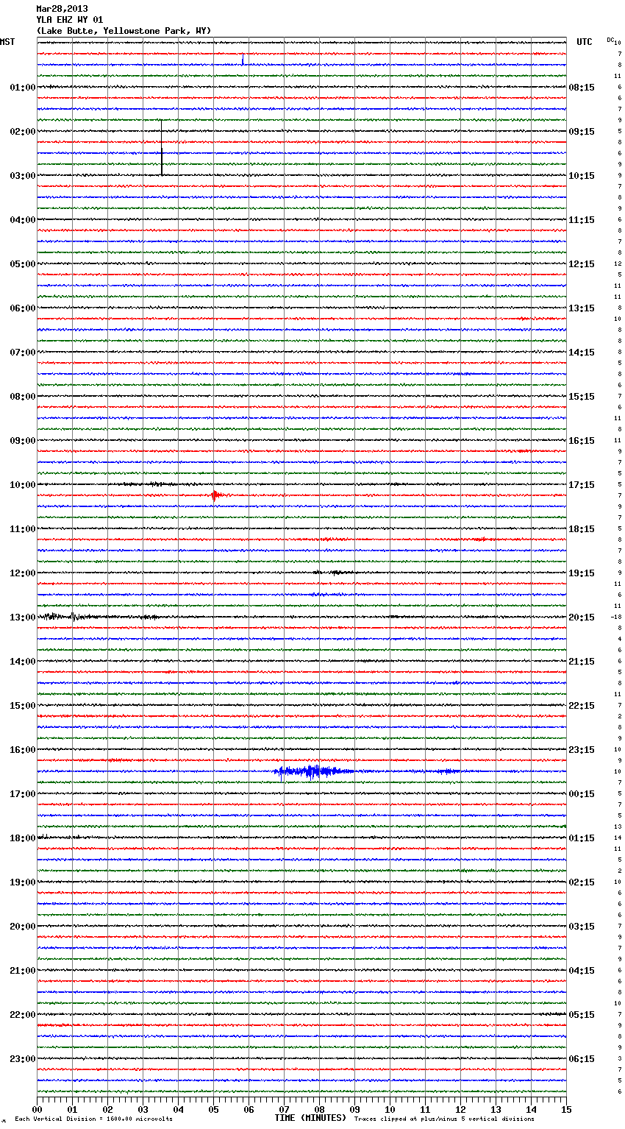Click the DC column header
The height and width of the screenshot is (1129, 625).
coord(610,40)
